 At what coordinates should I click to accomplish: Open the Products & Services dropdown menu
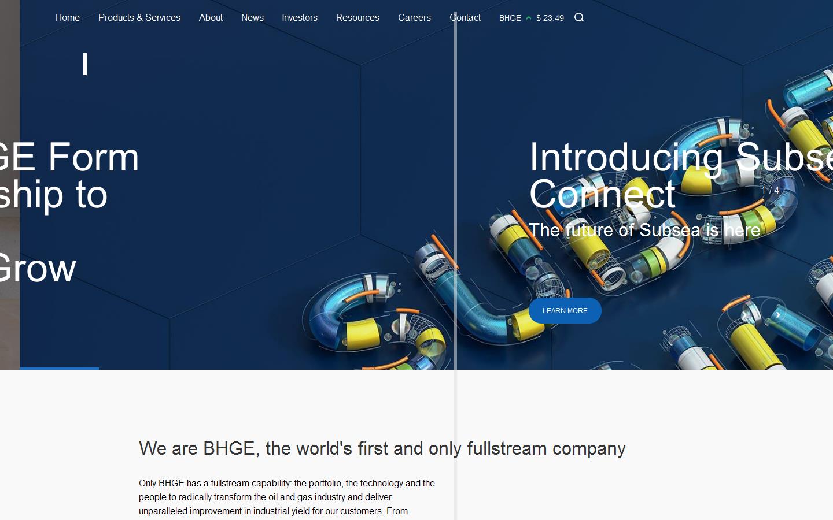139,18
